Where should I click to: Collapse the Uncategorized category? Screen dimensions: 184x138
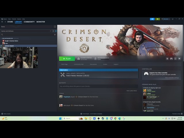[1, 38]
